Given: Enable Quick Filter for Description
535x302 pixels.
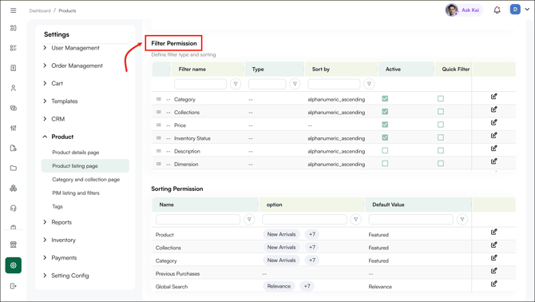Looking at the screenshot, I should coord(441,150).
